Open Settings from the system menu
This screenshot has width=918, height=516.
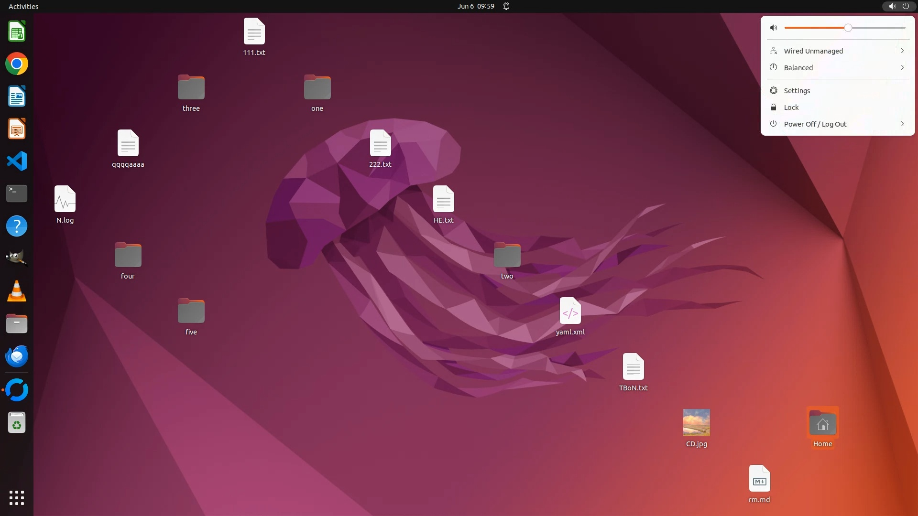(x=797, y=91)
